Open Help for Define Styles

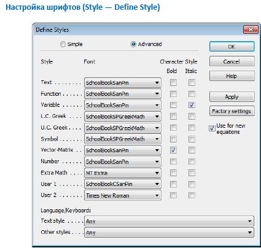(x=232, y=76)
